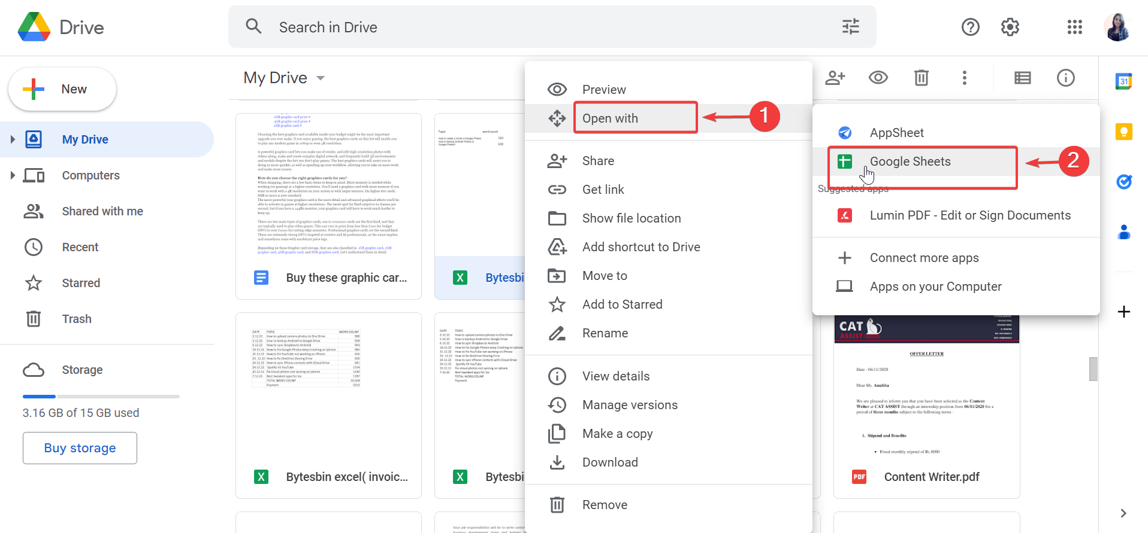Image resolution: width=1148 pixels, height=533 pixels.
Task: Click Apps on your Computer
Action: (956, 287)
